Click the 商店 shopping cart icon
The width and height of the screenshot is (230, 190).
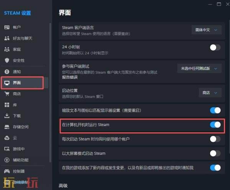click(7, 94)
